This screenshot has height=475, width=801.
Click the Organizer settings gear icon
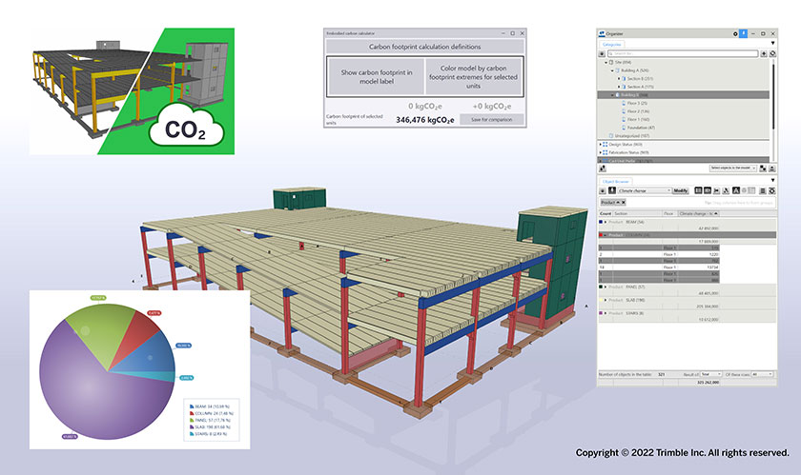(x=735, y=33)
